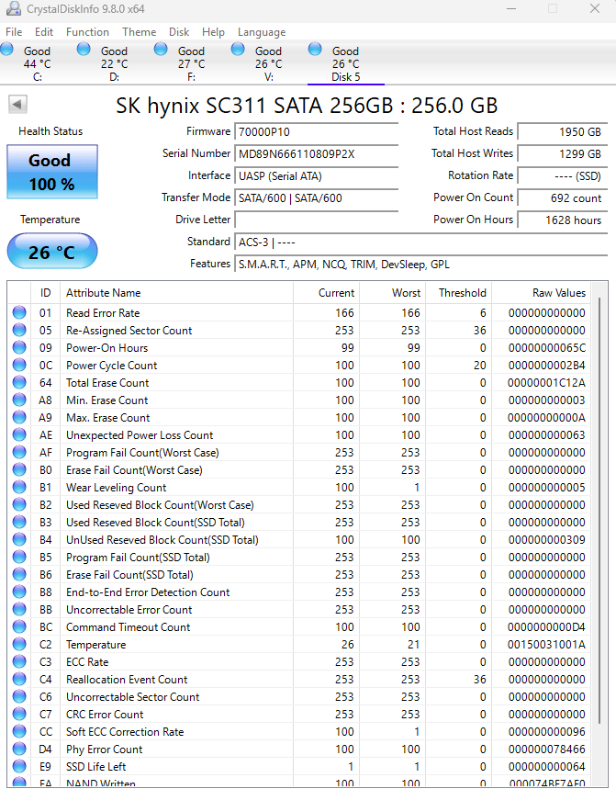This screenshot has height=789, width=616.
Task: Click the ID column header
Action: click(x=45, y=293)
